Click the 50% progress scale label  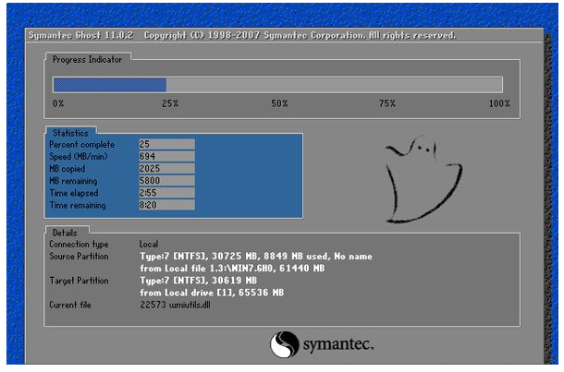pos(279,103)
